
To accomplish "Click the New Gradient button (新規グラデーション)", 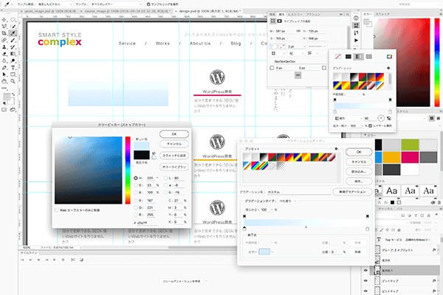I will [x=351, y=192].
